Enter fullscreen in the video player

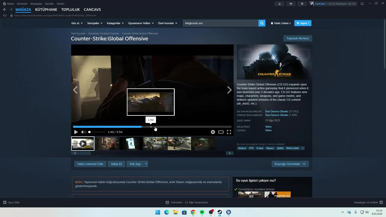[229, 132]
